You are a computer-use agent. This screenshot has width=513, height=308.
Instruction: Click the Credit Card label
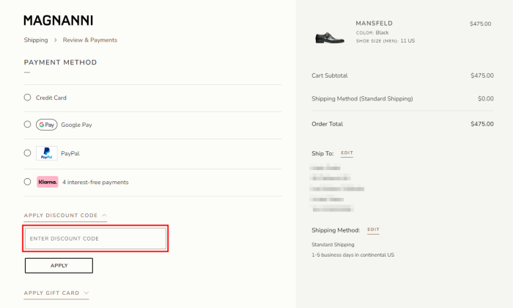click(51, 98)
